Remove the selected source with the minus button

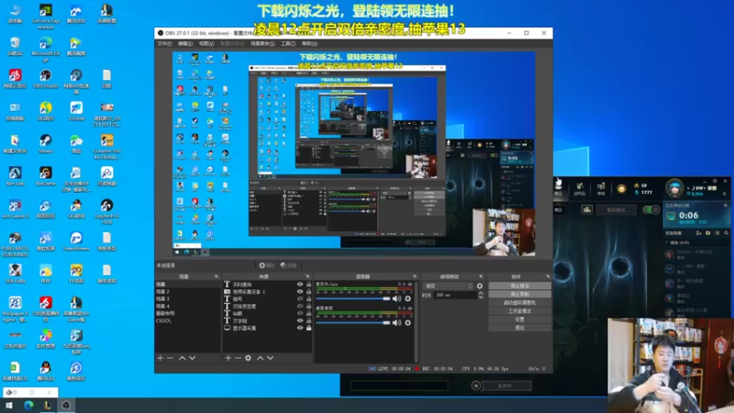[x=238, y=358]
